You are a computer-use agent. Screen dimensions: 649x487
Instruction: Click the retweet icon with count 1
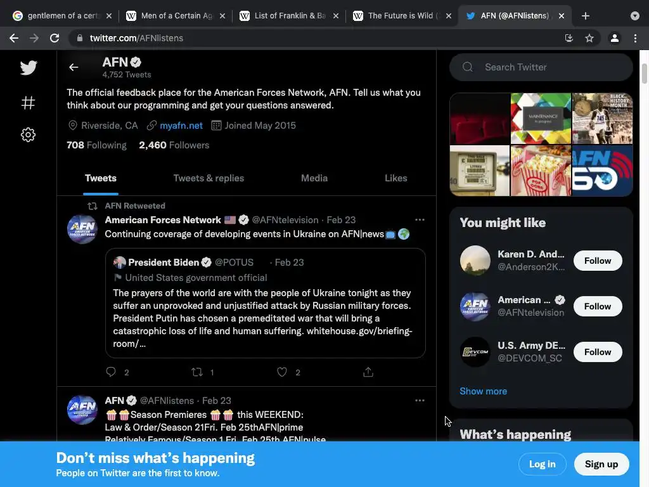pos(197,372)
